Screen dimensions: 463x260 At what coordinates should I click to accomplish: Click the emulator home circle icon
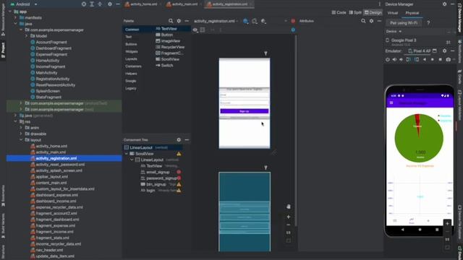tap(433, 59)
